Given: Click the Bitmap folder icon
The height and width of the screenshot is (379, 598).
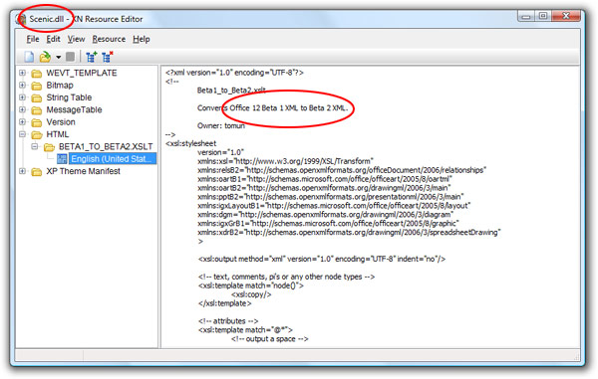Looking at the screenshot, I should coord(37,86).
